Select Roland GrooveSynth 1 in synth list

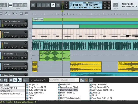point(12,93)
